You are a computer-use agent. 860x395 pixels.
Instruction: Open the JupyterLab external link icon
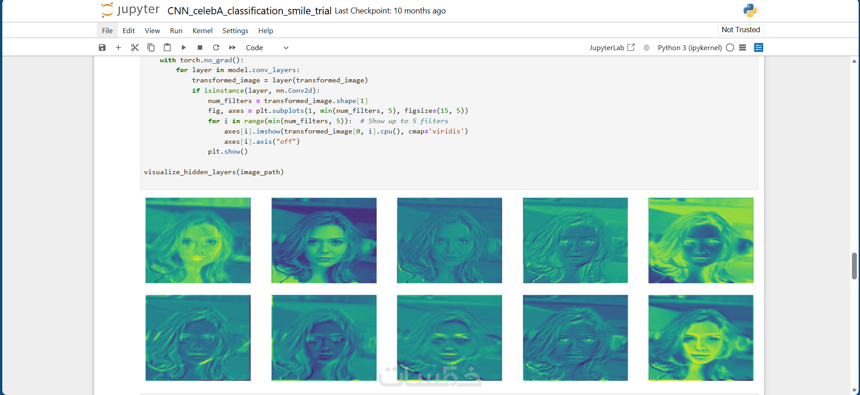(x=631, y=47)
